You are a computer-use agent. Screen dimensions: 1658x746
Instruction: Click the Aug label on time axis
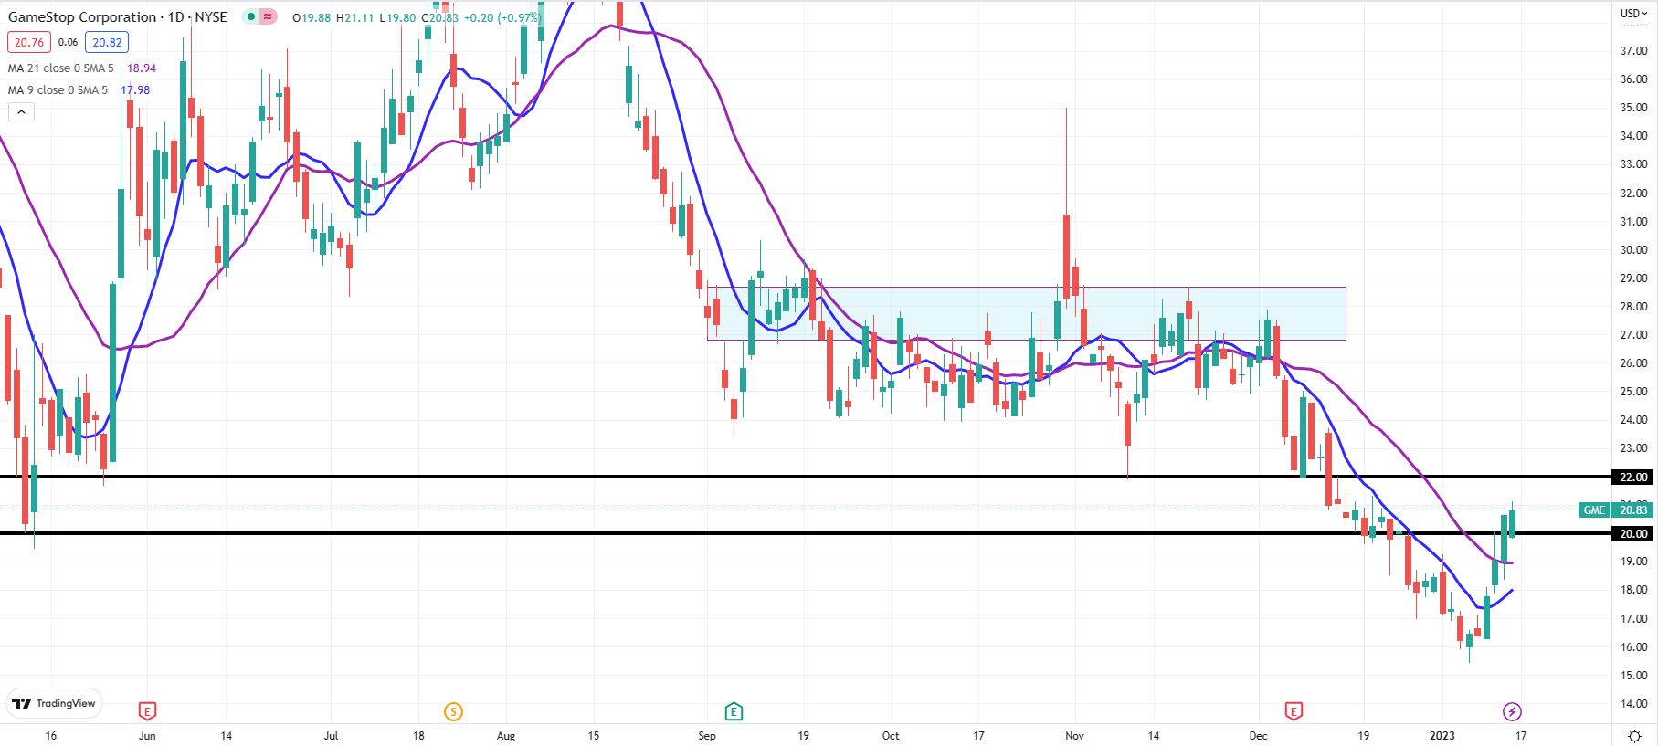point(506,735)
